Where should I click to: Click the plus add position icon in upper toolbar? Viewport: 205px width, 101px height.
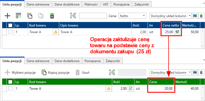[x=7, y=16]
